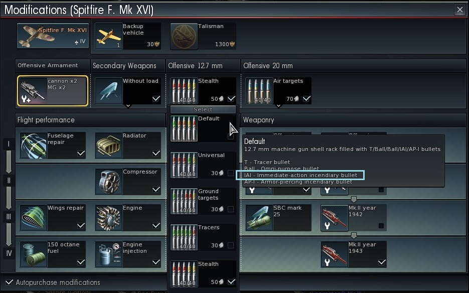Click the Backup vehicle yellow plane icon

point(108,36)
